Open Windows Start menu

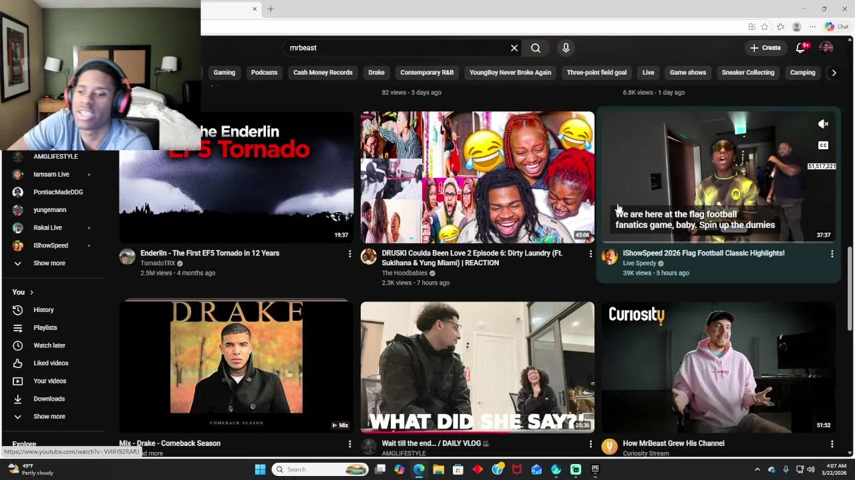pos(260,469)
